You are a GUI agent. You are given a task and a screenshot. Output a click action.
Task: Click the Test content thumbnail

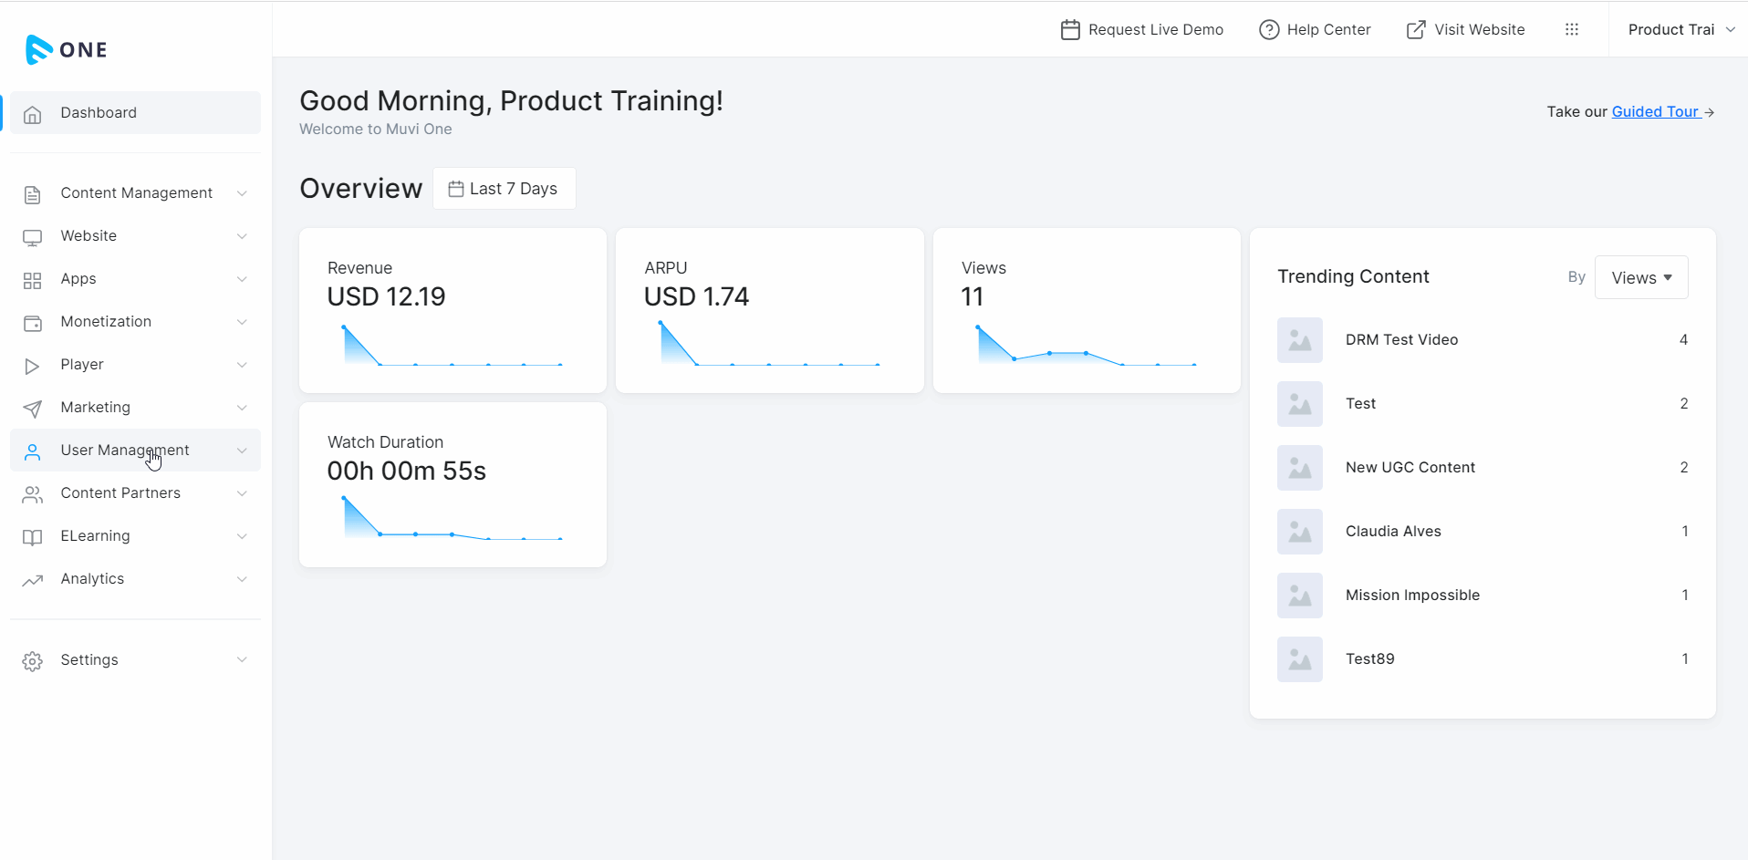point(1300,404)
